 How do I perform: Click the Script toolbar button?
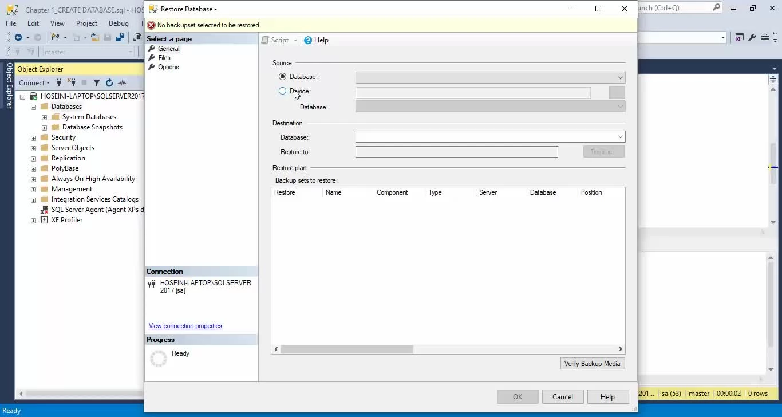275,40
